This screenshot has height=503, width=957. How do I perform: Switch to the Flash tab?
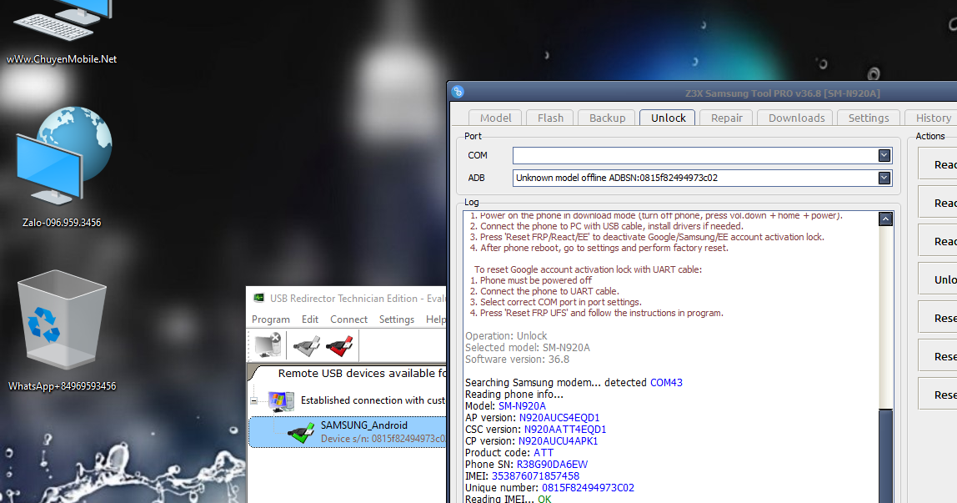pos(550,118)
